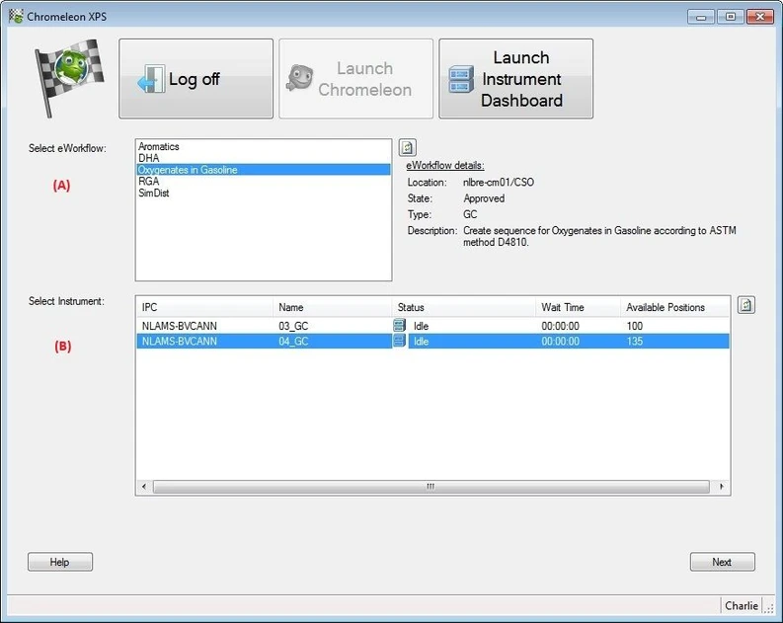Choose Oxygenates in Gasoline eWorkflow
Screen dimensions: 783x623
pyautogui.click(x=188, y=170)
